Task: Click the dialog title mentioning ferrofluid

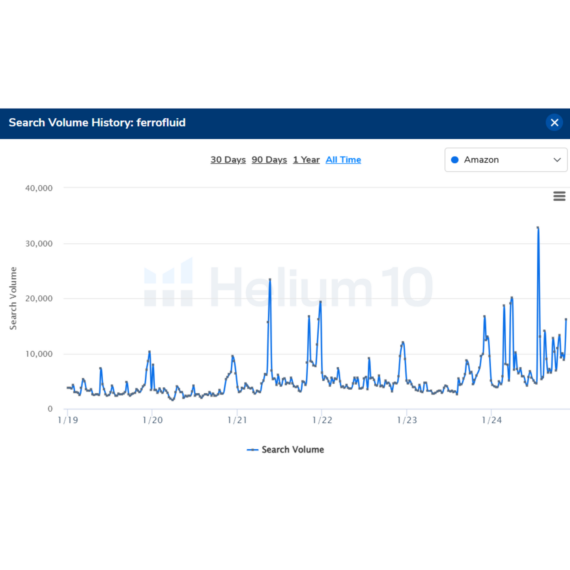Action: 97,123
